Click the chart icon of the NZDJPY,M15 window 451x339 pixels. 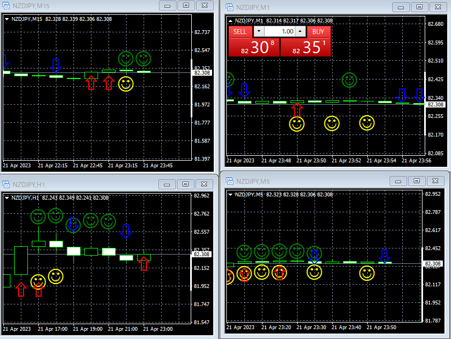(6, 5)
